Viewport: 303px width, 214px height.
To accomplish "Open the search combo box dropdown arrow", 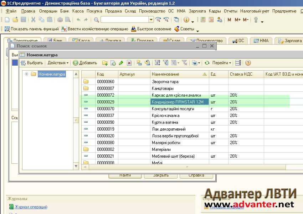I will (151, 20).
